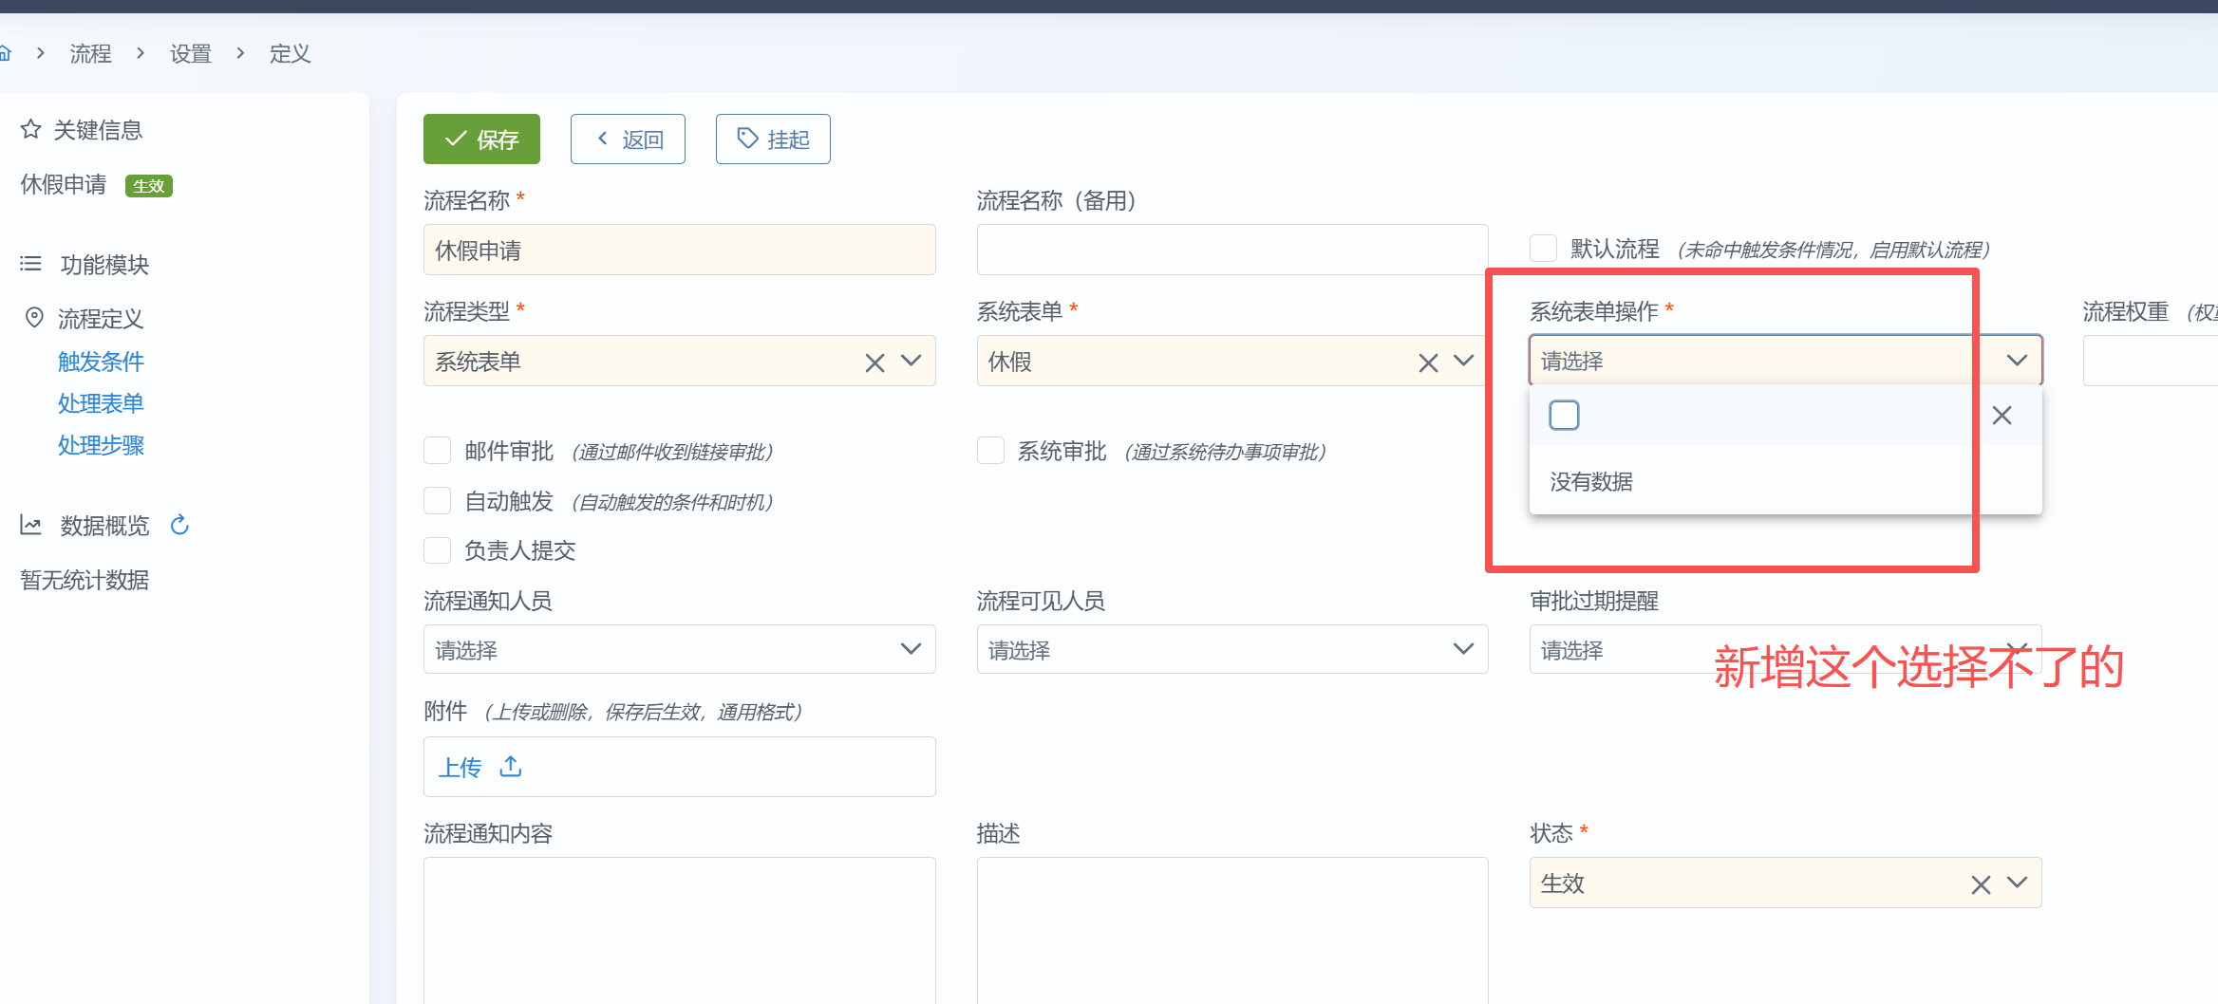The width and height of the screenshot is (2218, 1004).
Task: Open the 流程可见人员 dropdown
Action: [1462, 649]
